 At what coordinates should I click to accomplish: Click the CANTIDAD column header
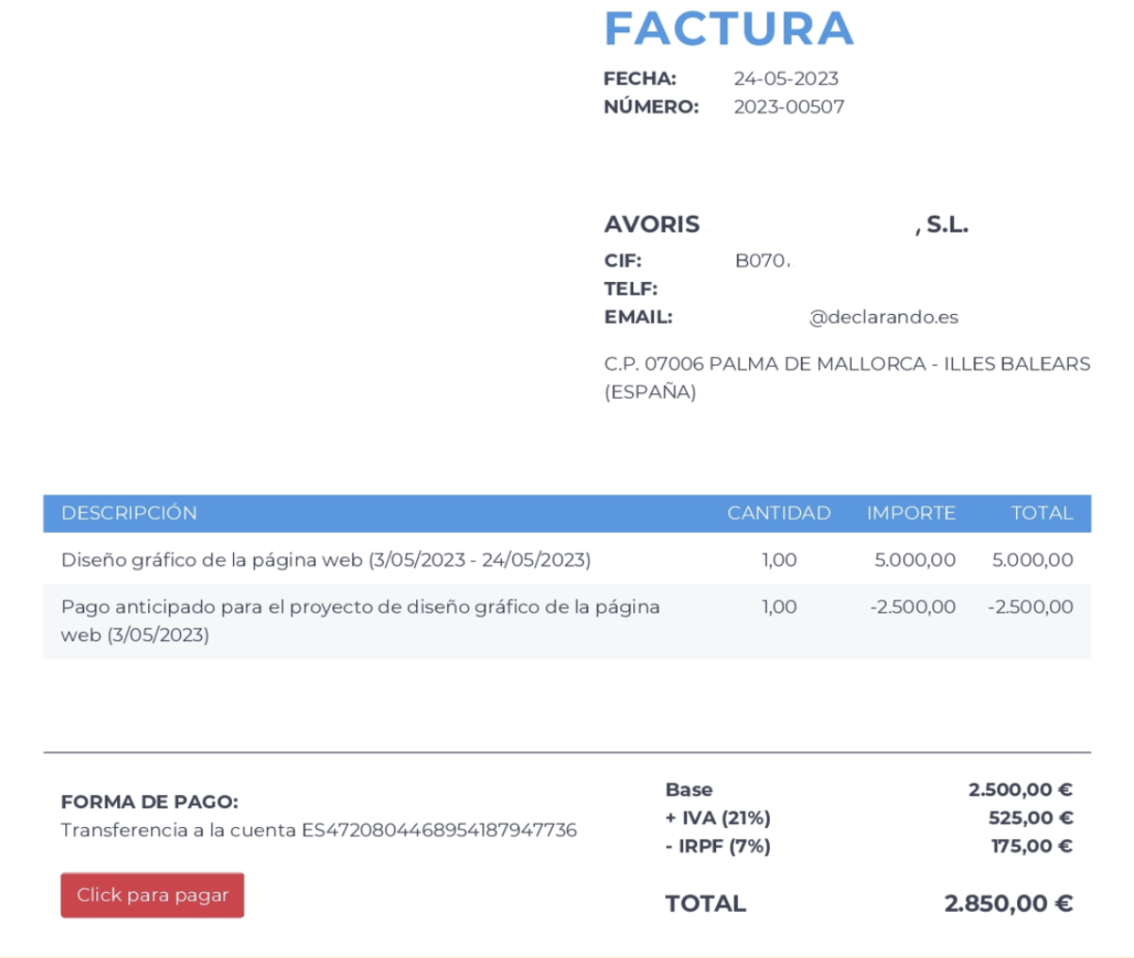778,513
